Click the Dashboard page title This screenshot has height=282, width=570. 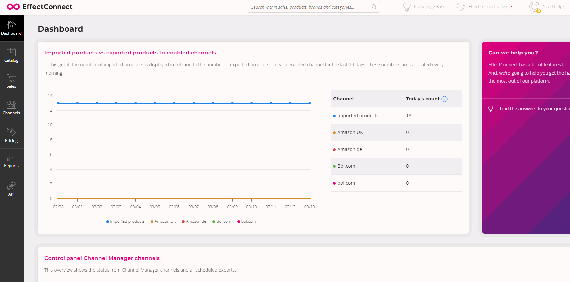(x=60, y=29)
